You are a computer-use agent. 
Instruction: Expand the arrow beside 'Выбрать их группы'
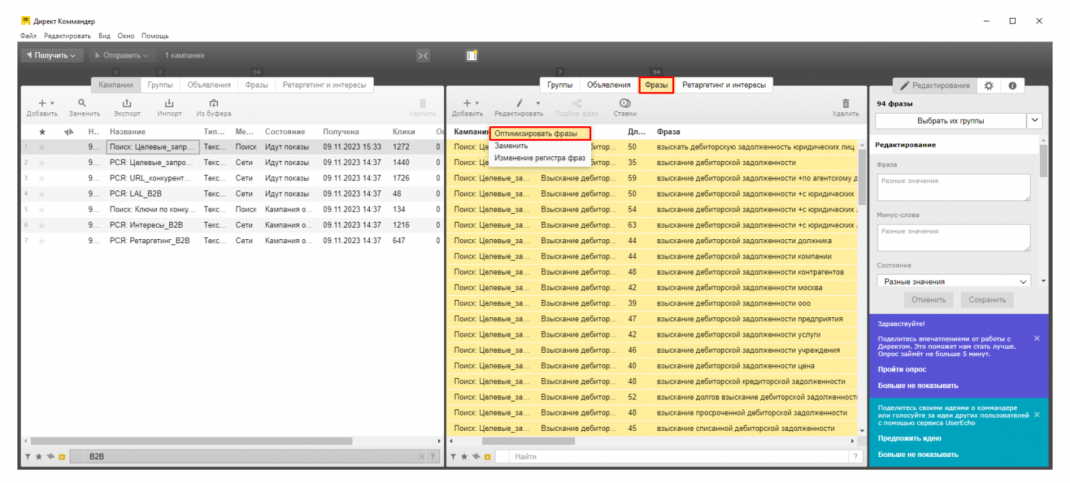click(1035, 121)
